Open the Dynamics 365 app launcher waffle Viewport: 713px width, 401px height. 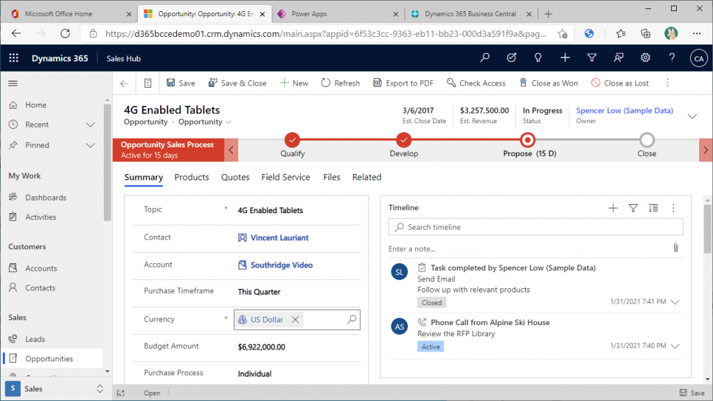pos(14,58)
